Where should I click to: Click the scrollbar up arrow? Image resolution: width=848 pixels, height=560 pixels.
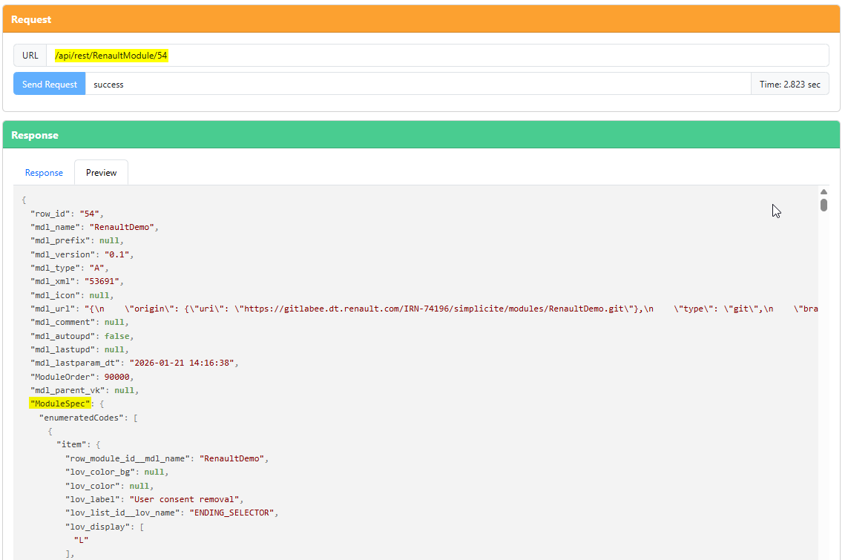pos(824,192)
